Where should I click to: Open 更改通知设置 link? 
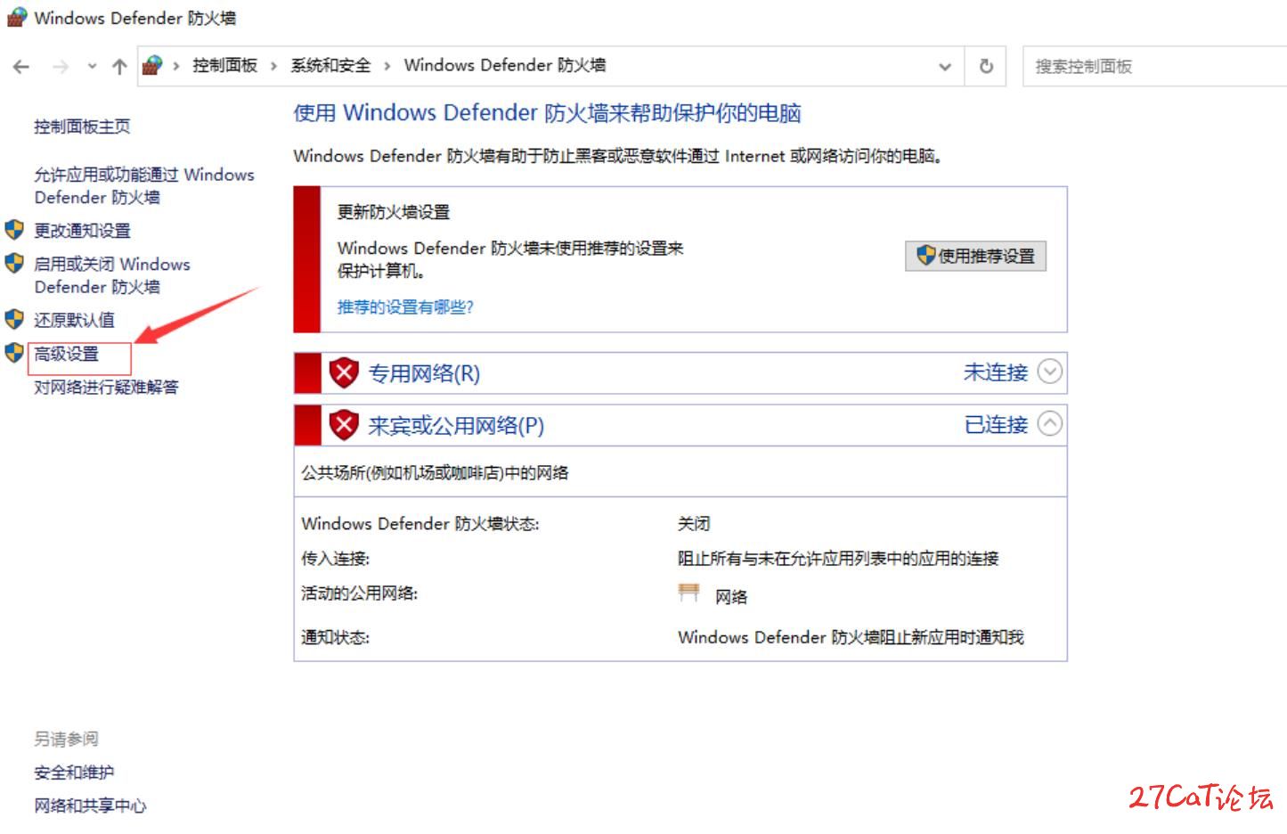(x=82, y=231)
